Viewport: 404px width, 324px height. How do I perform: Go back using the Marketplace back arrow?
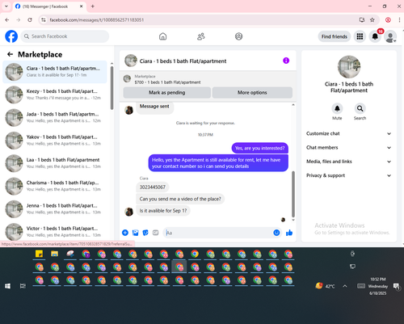(x=11, y=54)
